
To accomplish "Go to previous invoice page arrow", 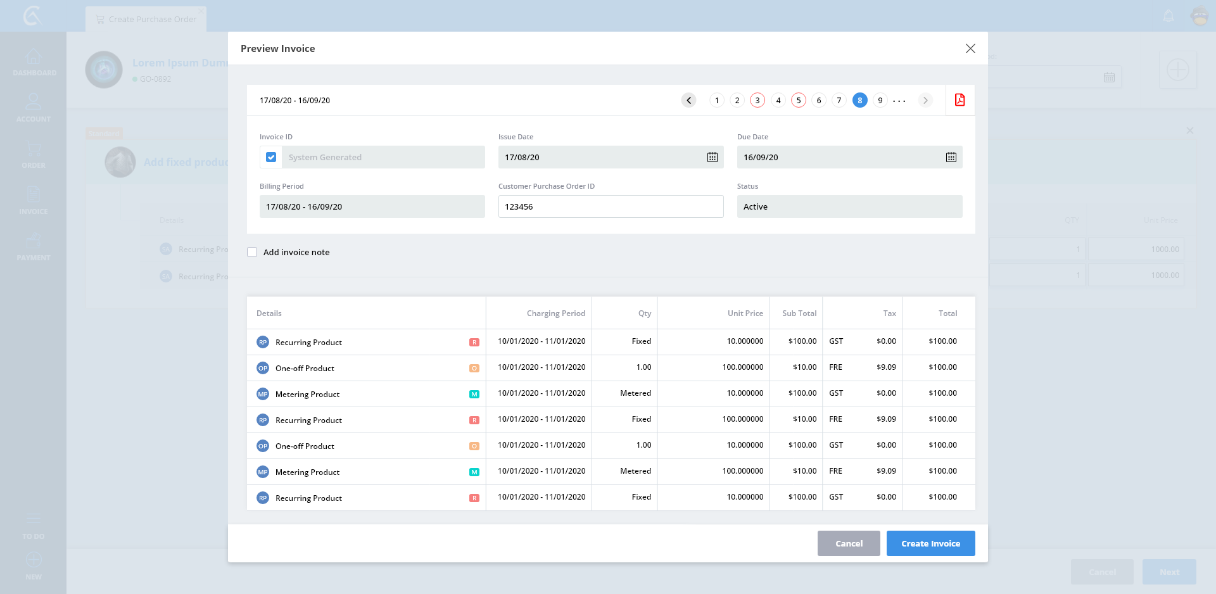I will [x=688, y=100].
